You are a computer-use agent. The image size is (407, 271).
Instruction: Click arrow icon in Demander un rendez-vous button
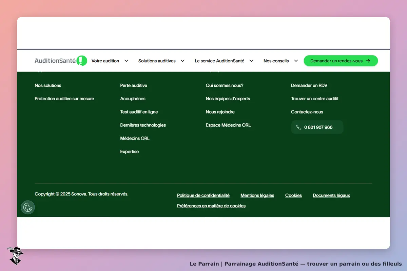coord(368,61)
